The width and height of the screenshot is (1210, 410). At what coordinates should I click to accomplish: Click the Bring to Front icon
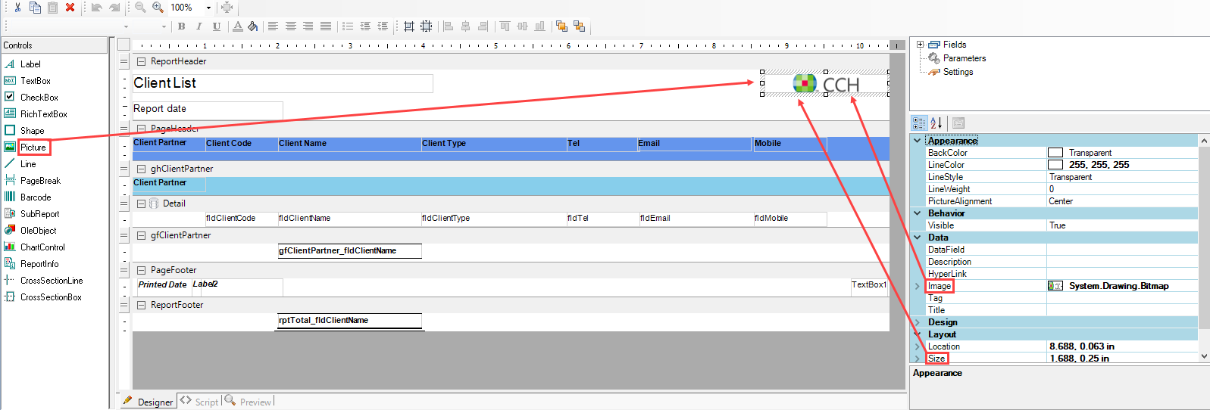tap(561, 26)
